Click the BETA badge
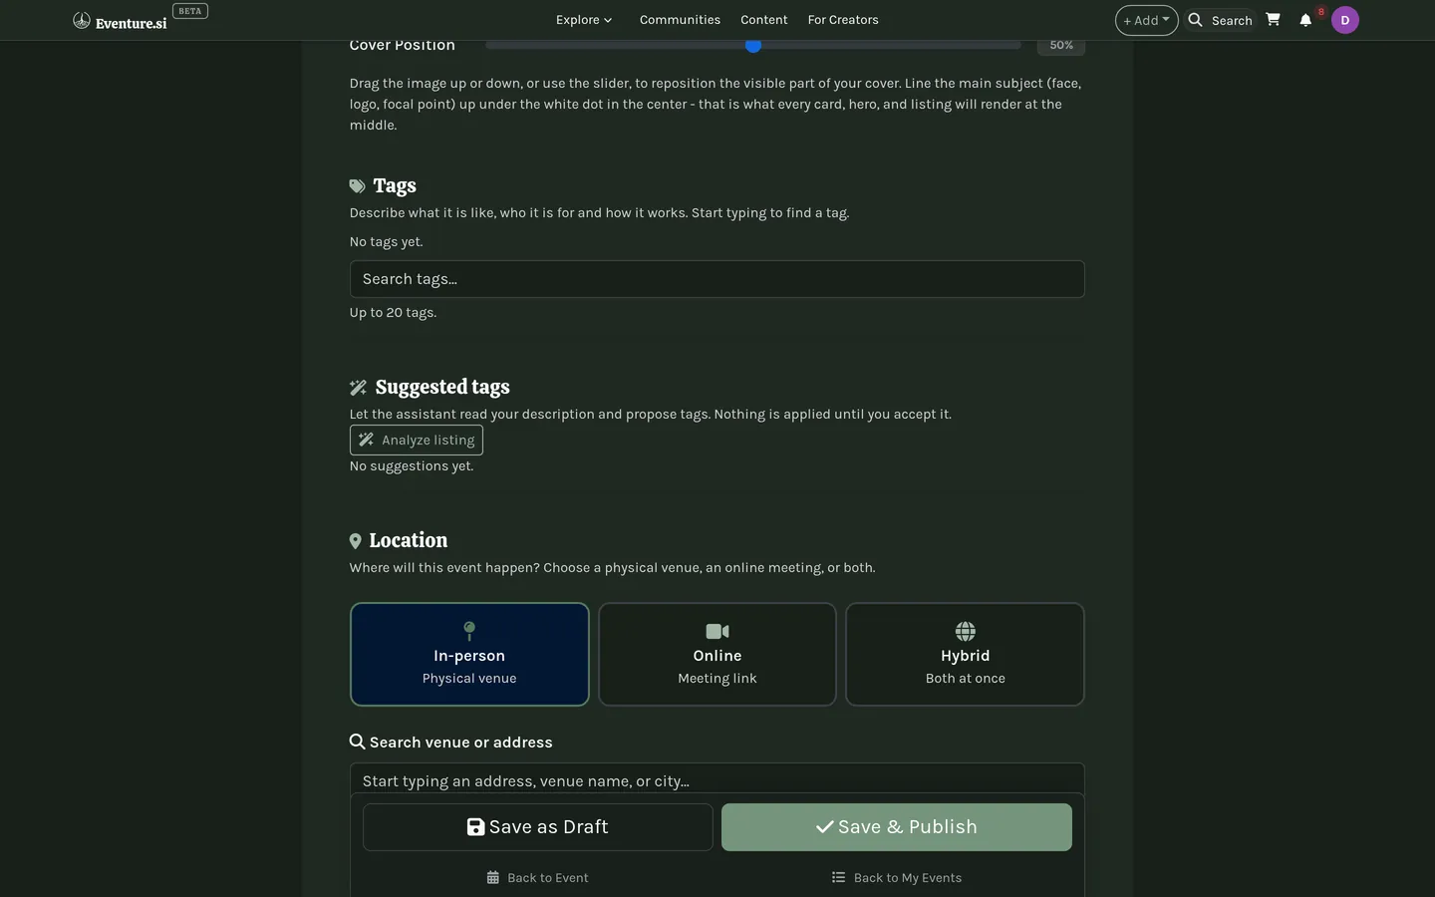 coord(189,11)
